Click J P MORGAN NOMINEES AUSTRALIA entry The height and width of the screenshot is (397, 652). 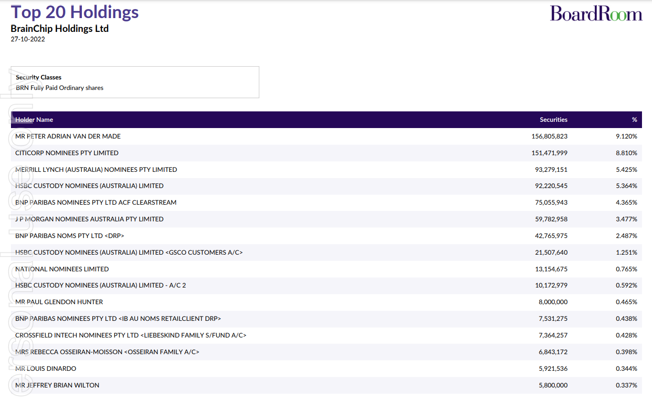[x=89, y=219]
